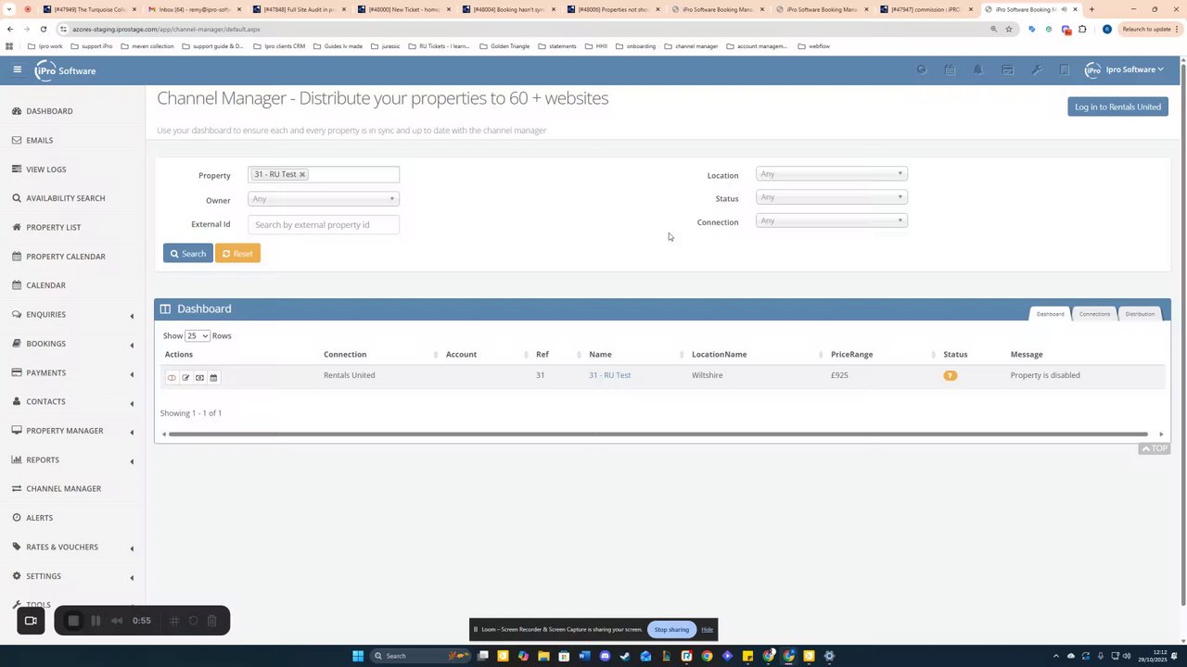Click the External Id search field
Image resolution: width=1187 pixels, height=667 pixels.
click(323, 224)
